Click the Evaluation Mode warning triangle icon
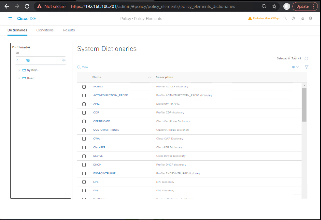 (x=250, y=18)
